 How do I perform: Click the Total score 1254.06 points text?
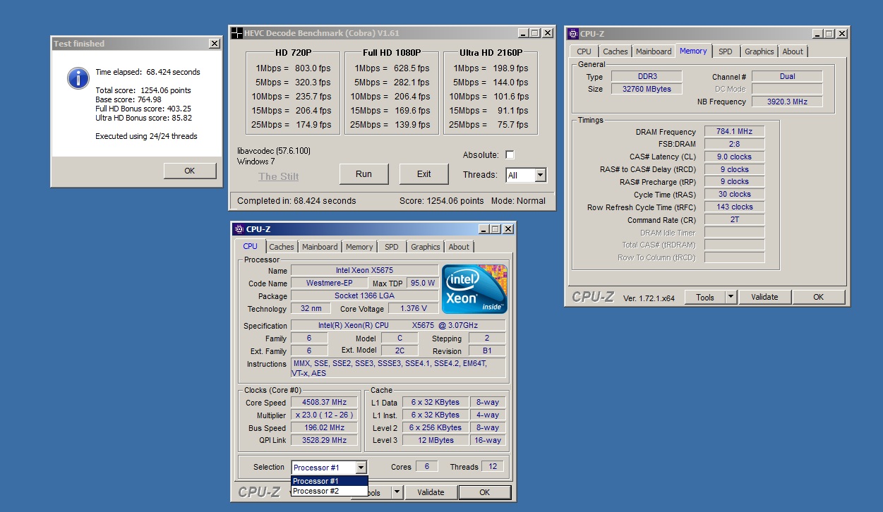click(x=143, y=90)
